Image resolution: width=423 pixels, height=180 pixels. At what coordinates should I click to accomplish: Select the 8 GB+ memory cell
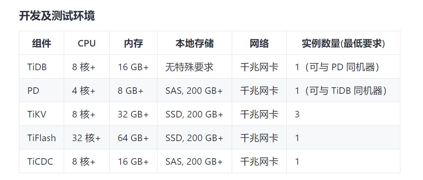tap(130, 91)
